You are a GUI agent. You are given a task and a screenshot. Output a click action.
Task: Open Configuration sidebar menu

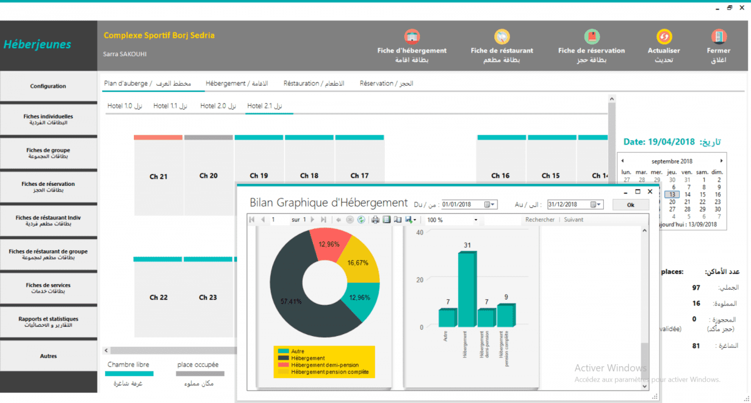(48, 86)
